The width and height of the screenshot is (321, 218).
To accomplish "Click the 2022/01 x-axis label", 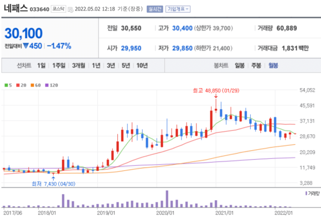I will [x=283, y=213].
